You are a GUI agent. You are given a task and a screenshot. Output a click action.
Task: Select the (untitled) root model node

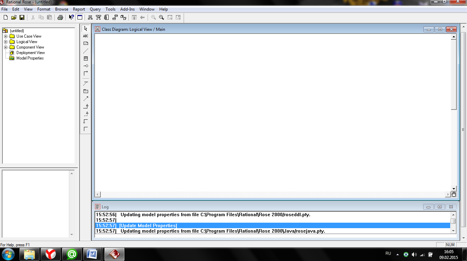point(17,31)
